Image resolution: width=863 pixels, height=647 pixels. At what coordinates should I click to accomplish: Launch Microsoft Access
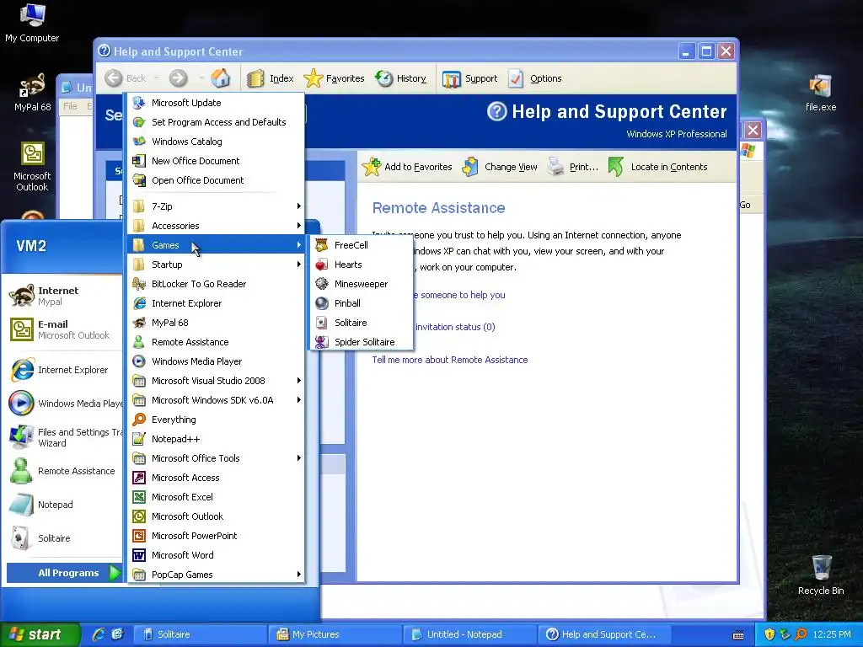pyautogui.click(x=217, y=478)
